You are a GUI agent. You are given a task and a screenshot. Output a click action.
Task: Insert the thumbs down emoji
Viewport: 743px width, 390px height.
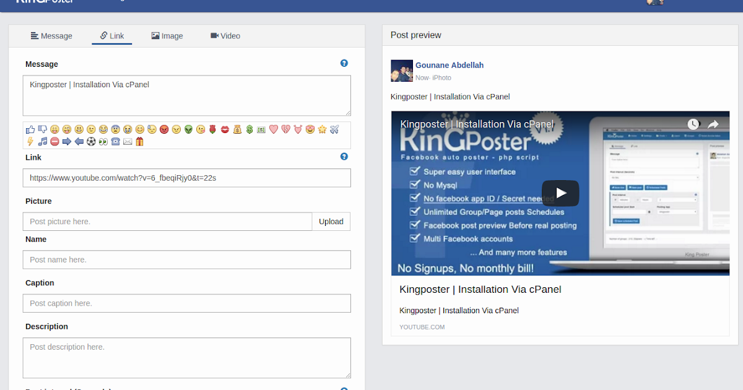click(43, 129)
